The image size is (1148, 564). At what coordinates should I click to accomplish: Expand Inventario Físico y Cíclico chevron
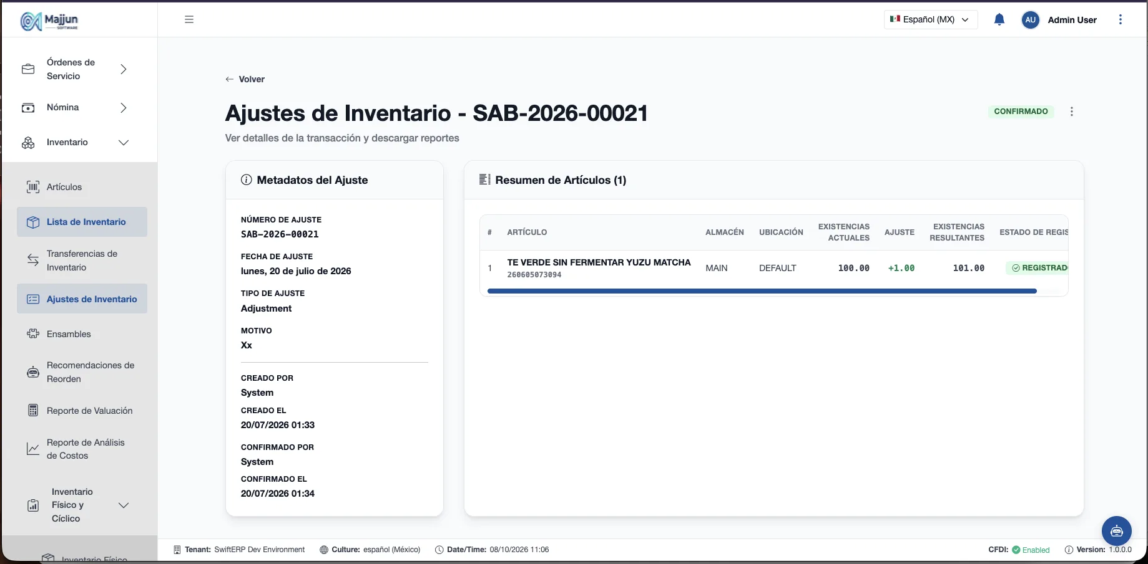click(124, 505)
